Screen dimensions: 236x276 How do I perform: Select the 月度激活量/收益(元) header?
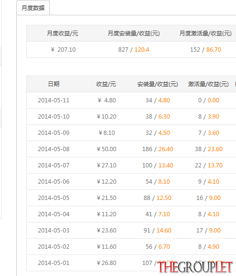[205, 33]
